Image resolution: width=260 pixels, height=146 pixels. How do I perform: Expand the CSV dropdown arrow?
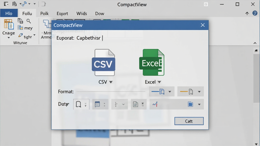[111, 82]
